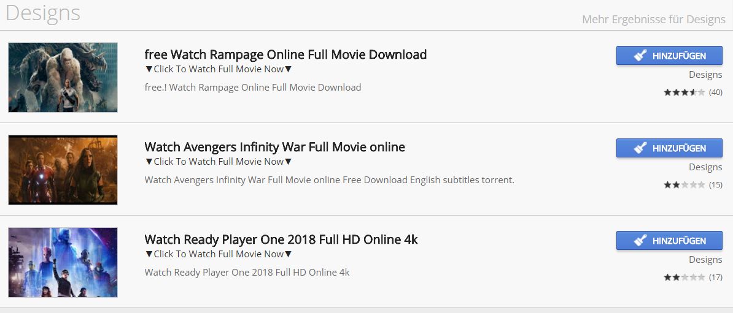Open Mehr Ergebnisse für Designs link

tap(653, 20)
